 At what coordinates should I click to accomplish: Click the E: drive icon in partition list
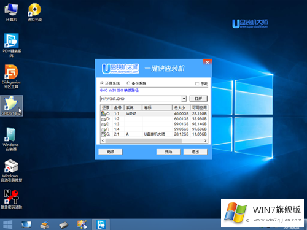click(x=103, y=124)
